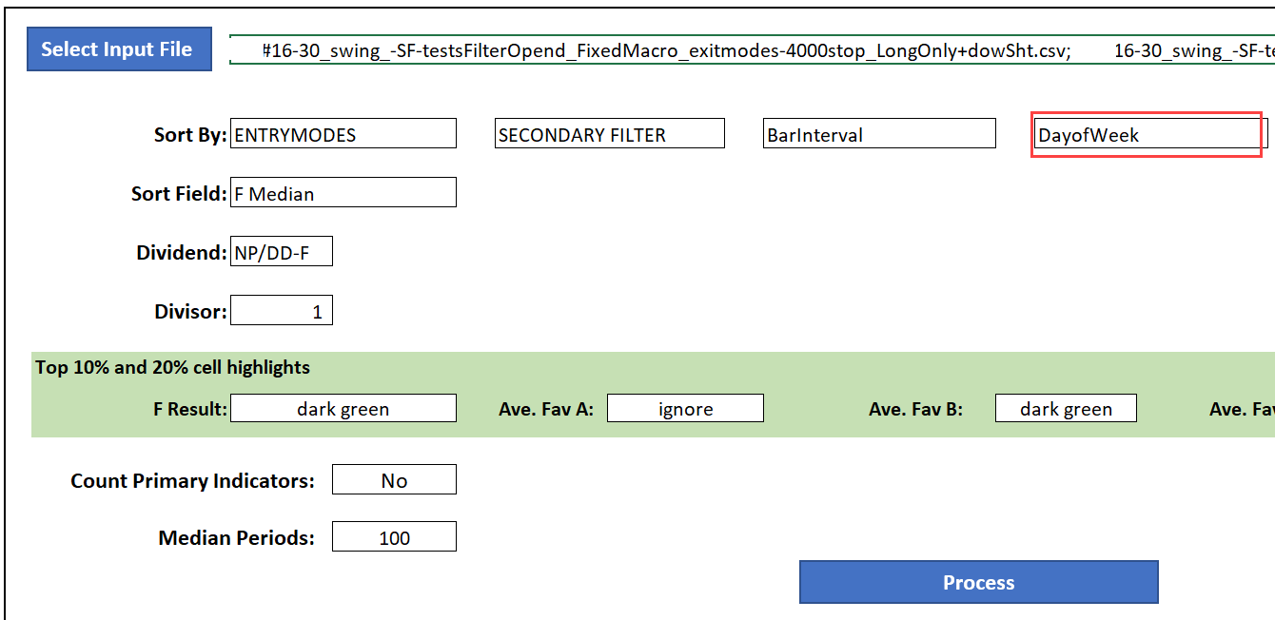
Task: Click the Sort By label
Action: click(x=190, y=134)
